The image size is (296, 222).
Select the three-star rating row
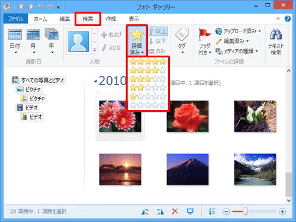point(148,79)
